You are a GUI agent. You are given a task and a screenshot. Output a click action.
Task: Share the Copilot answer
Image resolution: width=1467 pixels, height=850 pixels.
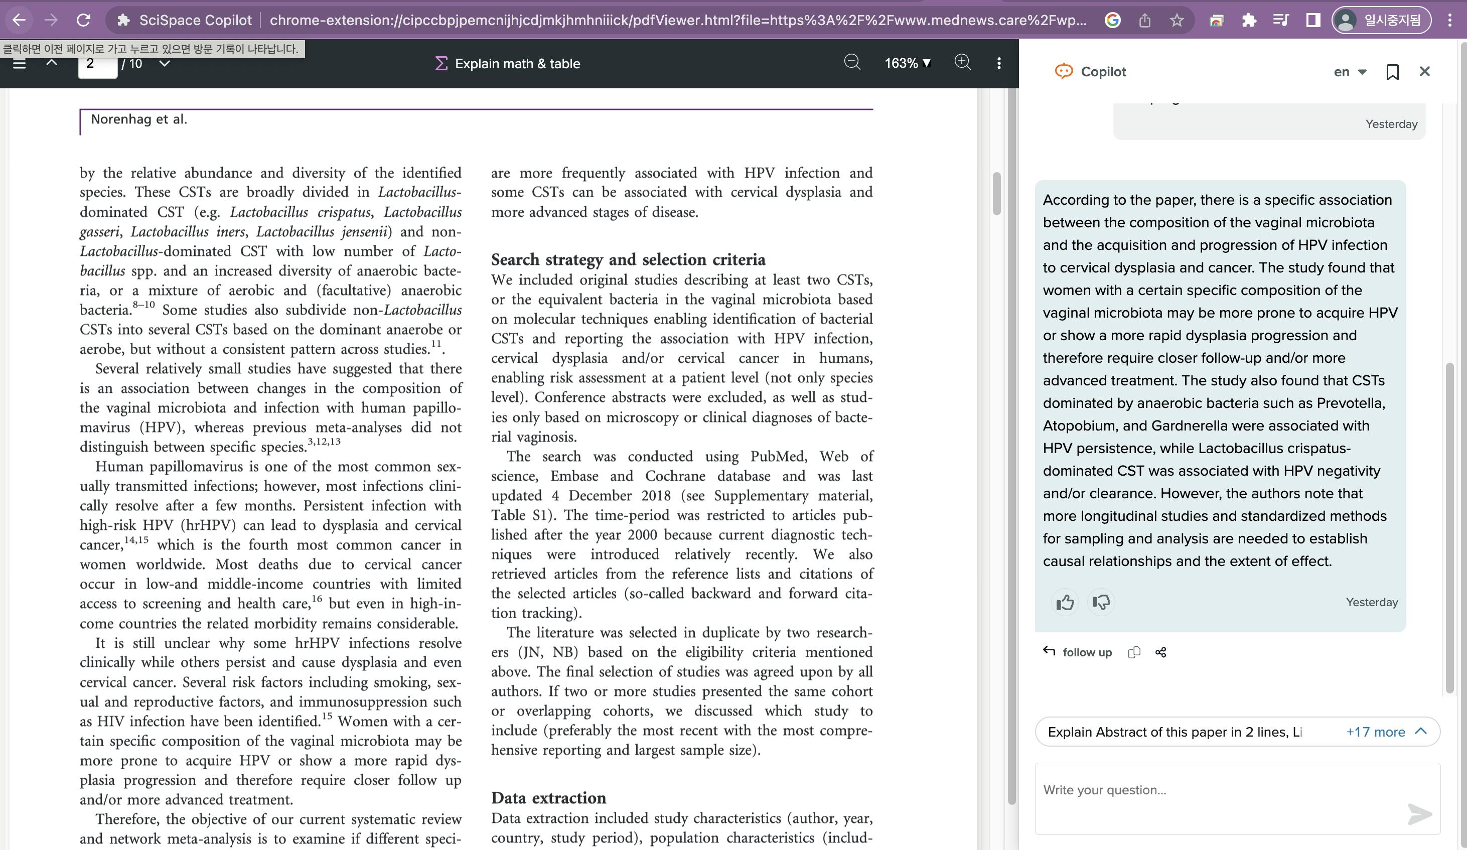[1161, 652]
